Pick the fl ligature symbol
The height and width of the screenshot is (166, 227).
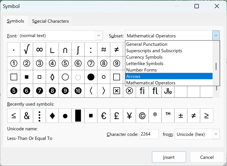[155, 91]
